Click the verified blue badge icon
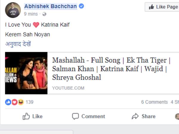 pos(81,6)
